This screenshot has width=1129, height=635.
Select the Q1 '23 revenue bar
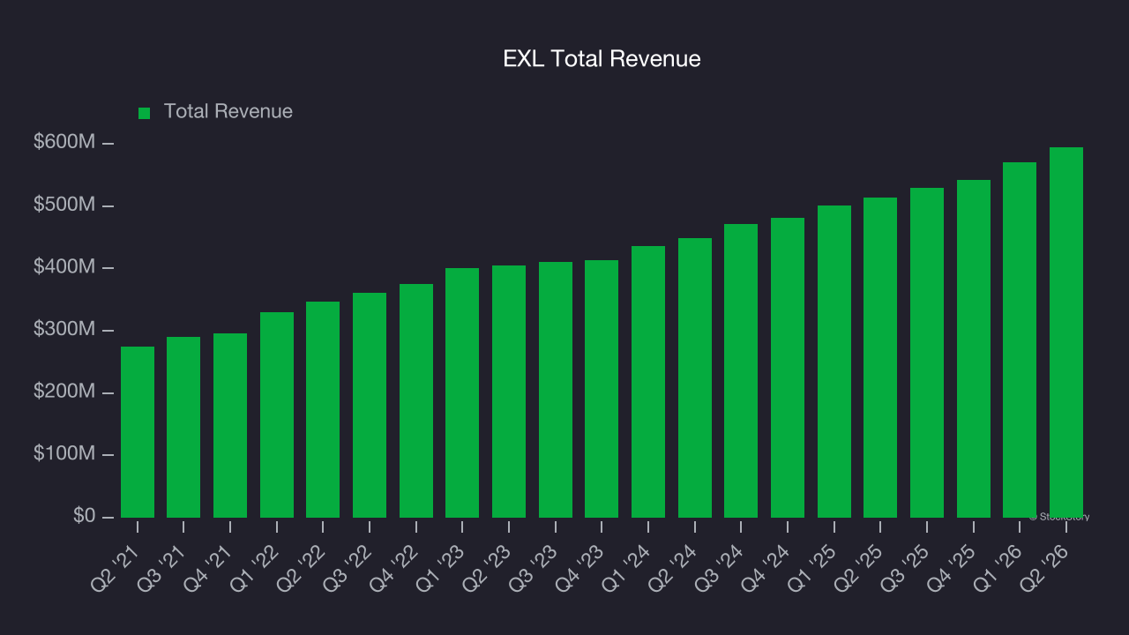(x=462, y=392)
